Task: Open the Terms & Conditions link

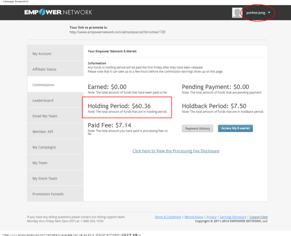Action: coord(168,217)
